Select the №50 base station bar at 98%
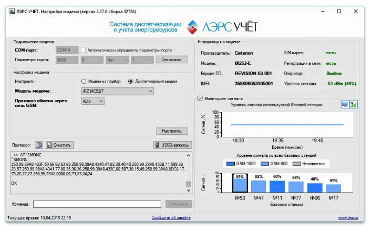 pyautogui.click(x=240, y=183)
